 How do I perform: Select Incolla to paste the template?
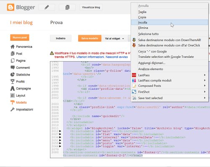pyautogui.click(x=169, y=23)
